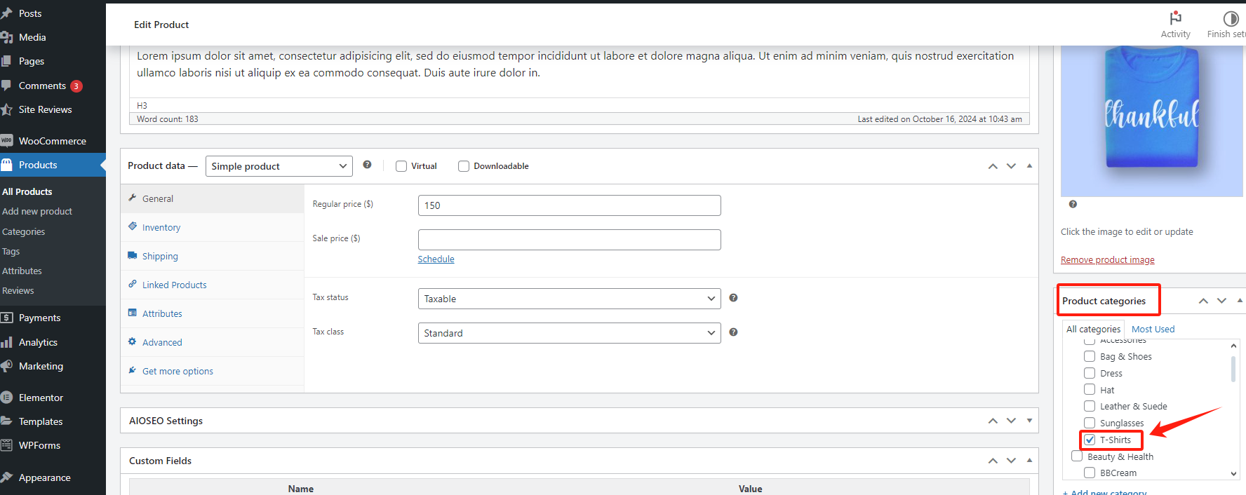Viewport: 1246px width, 495px height.
Task: Switch to Most Used categories tab
Action: pos(1153,329)
